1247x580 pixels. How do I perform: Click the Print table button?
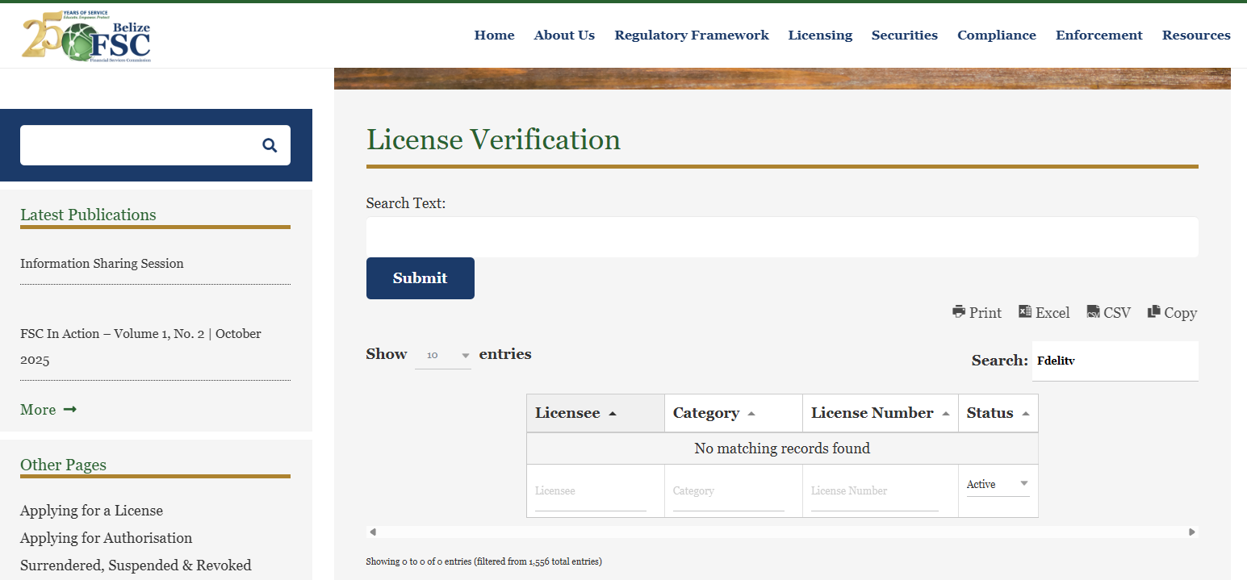(977, 312)
